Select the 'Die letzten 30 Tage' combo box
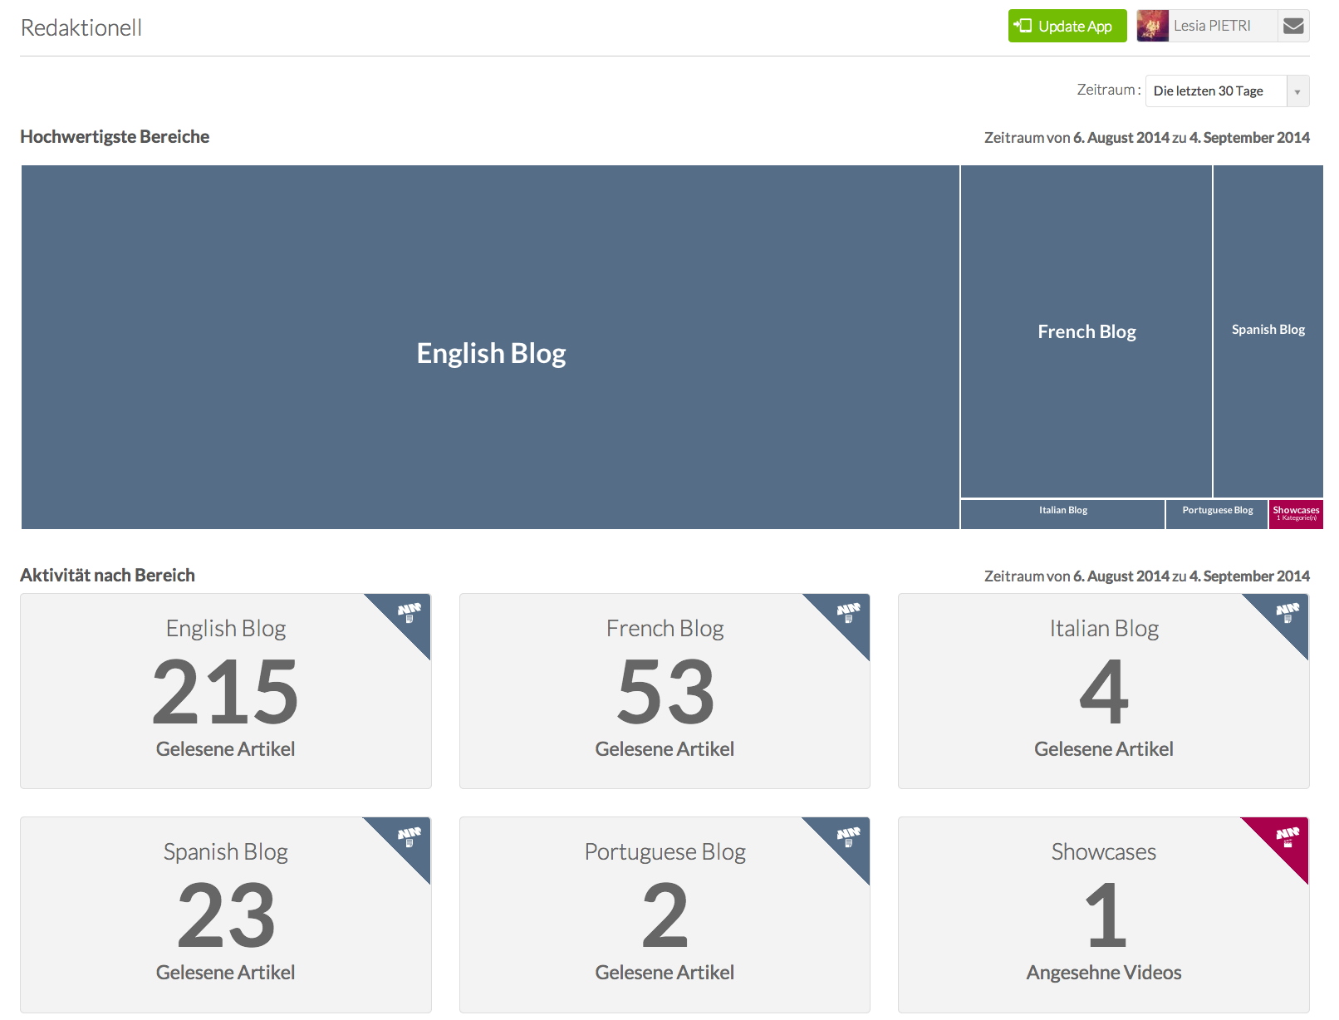The image size is (1339, 1020). point(1216,91)
